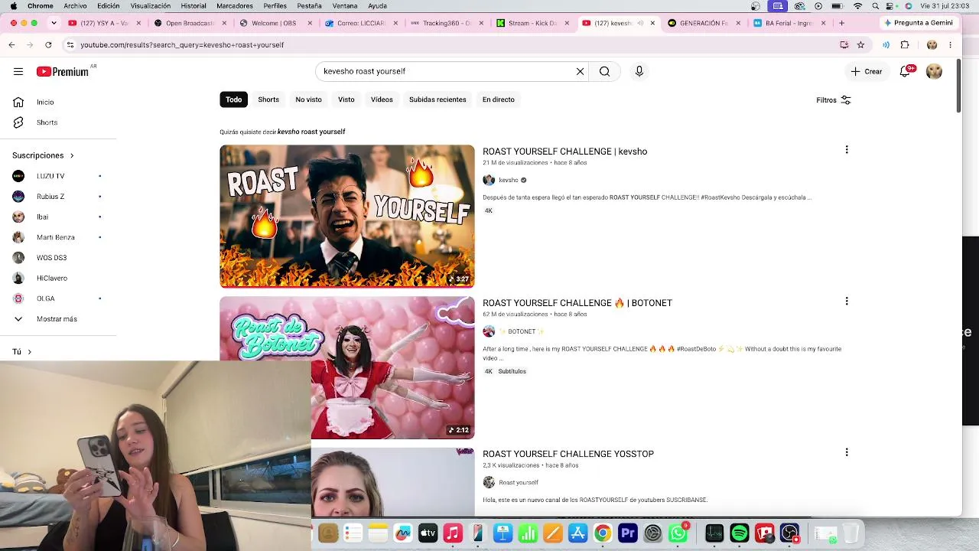
Task: Open 'ROAST YOURSELF CHALLENGE | kevsho' title
Action: point(564,152)
